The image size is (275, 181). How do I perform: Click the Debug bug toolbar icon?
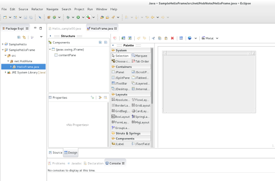[68, 17]
